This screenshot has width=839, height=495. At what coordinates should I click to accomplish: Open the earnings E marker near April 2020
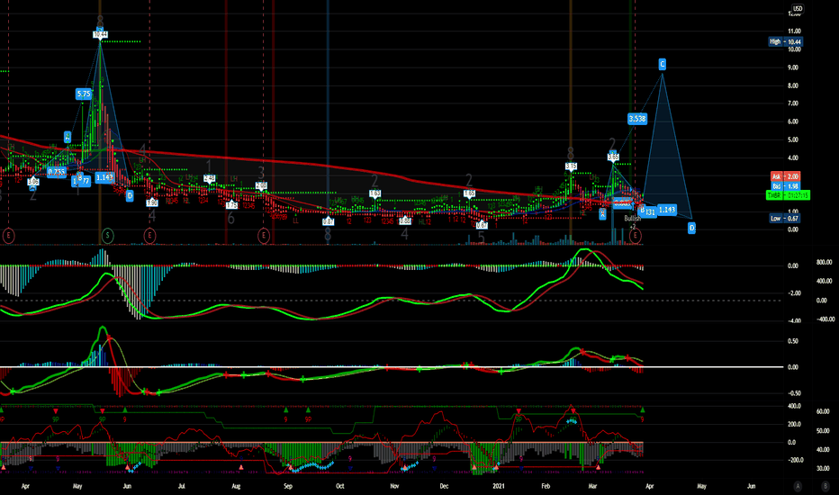(8, 235)
